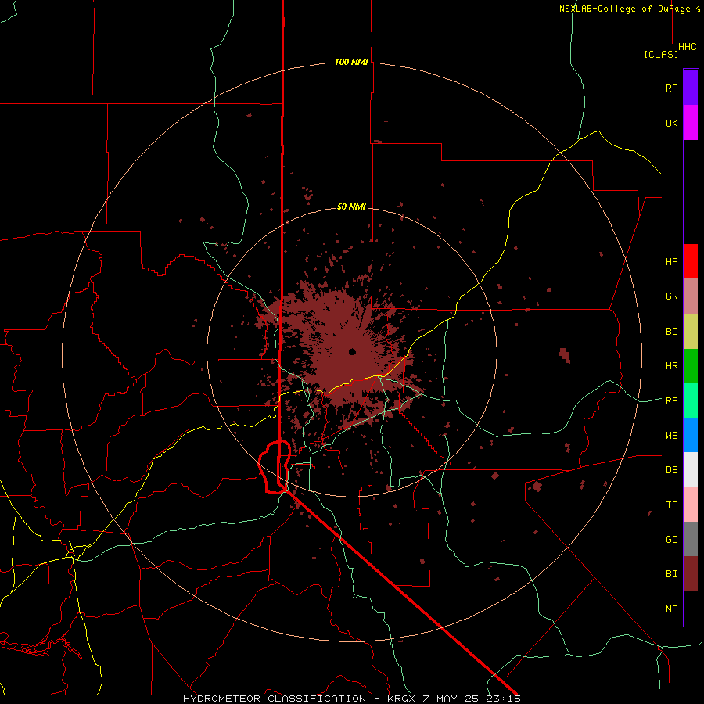Click the 100 NMI range ring label

(x=351, y=62)
